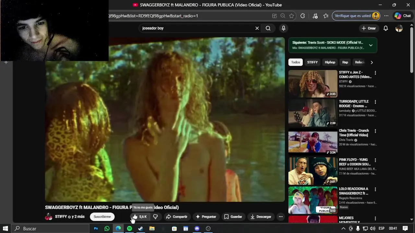The width and height of the screenshot is (415, 233).
Task: Click the Compartir share button
Action: click(x=177, y=217)
